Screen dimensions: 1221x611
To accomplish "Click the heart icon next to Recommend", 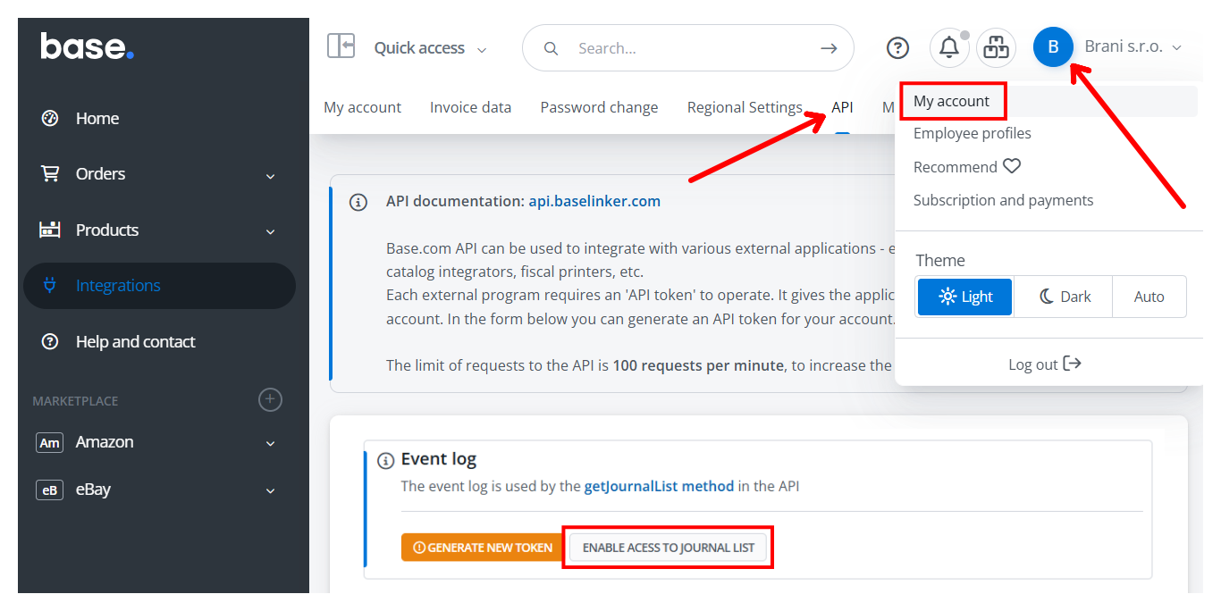I will tap(1012, 166).
